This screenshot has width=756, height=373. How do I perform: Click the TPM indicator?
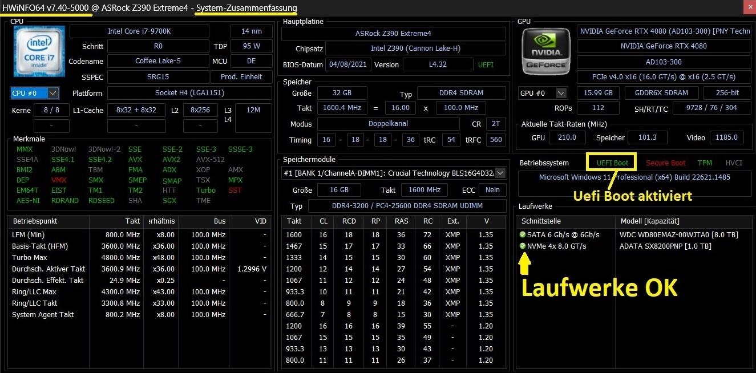click(x=705, y=163)
